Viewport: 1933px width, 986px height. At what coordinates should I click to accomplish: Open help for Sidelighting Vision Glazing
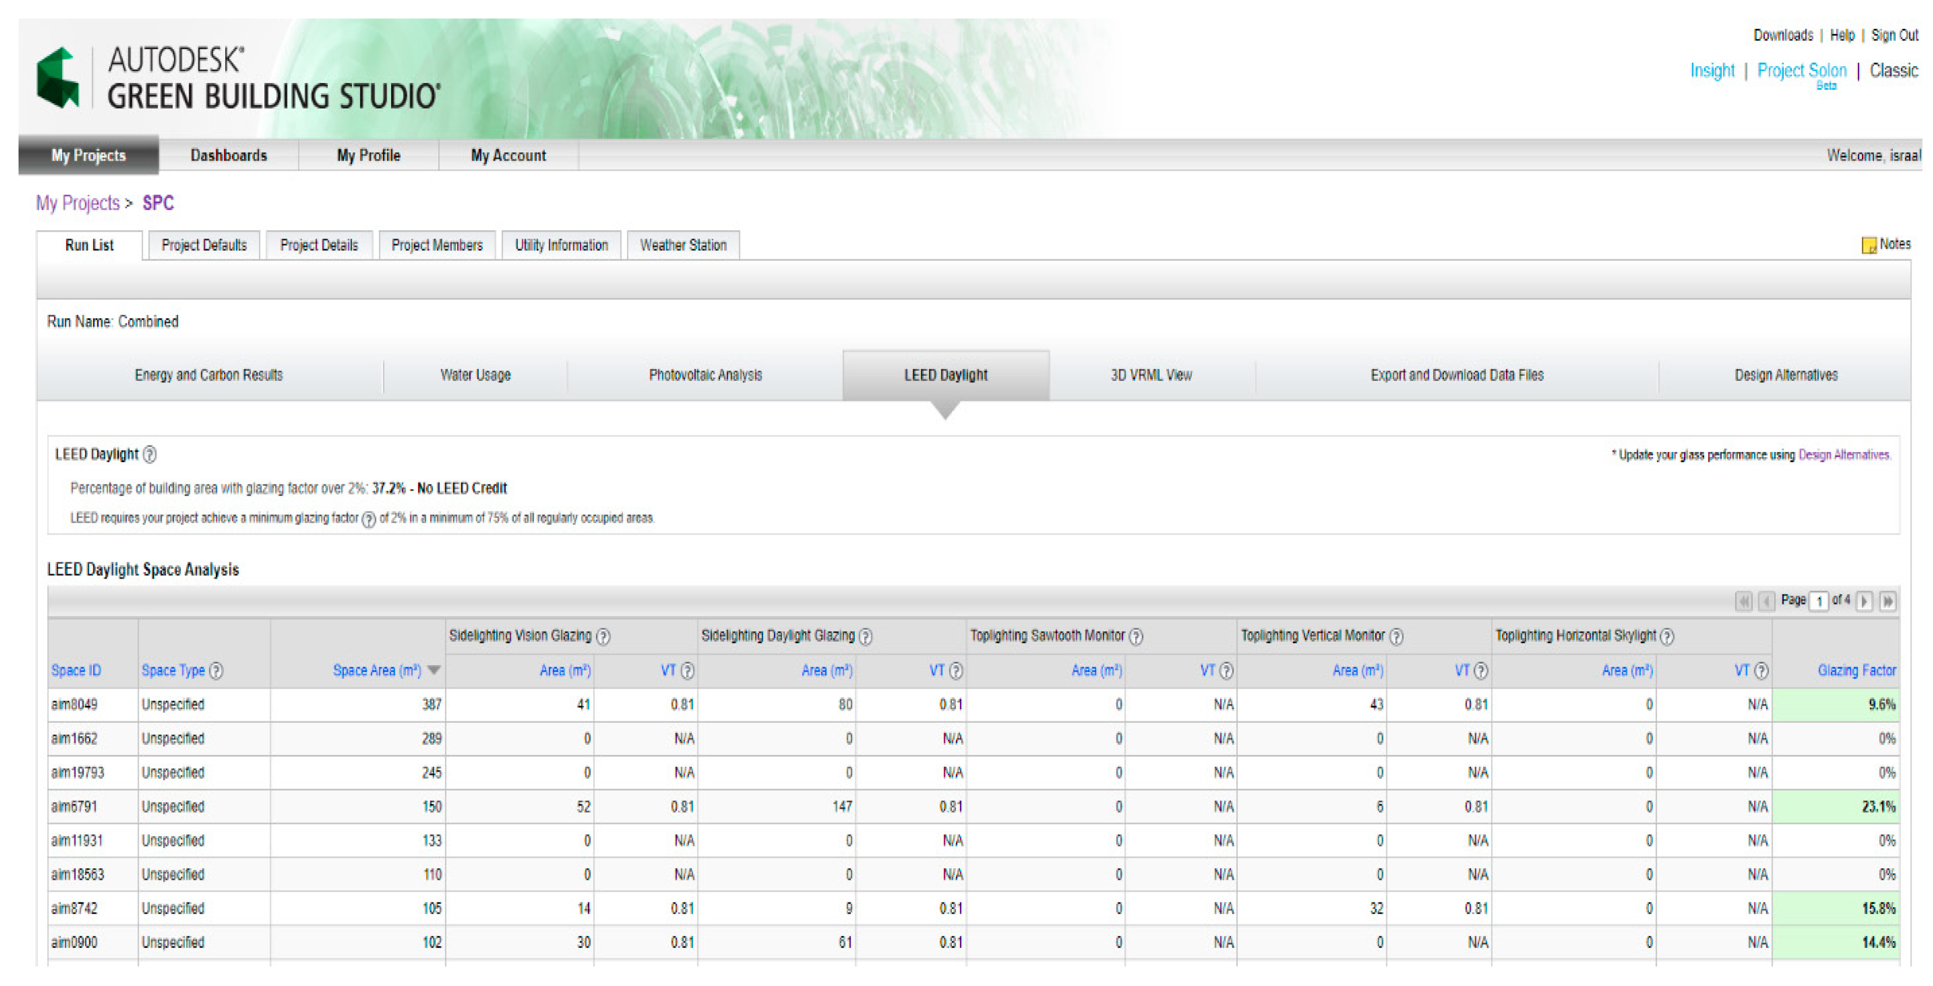coord(603,637)
